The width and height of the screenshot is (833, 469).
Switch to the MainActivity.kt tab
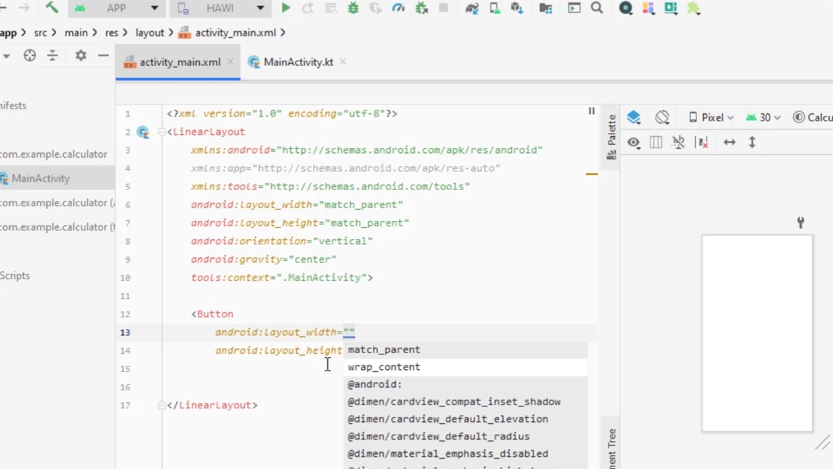click(x=297, y=63)
